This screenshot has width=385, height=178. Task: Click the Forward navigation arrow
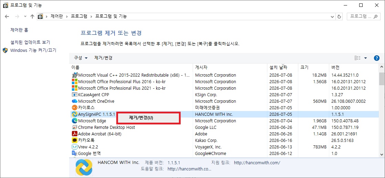(x=17, y=16)
